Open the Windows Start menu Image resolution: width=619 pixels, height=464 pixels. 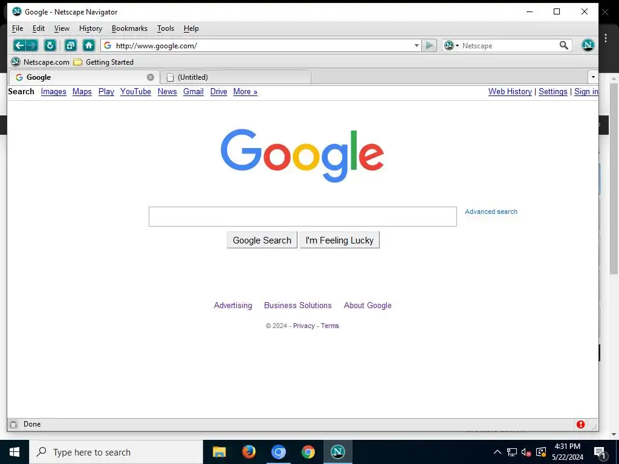click(15, 452)
